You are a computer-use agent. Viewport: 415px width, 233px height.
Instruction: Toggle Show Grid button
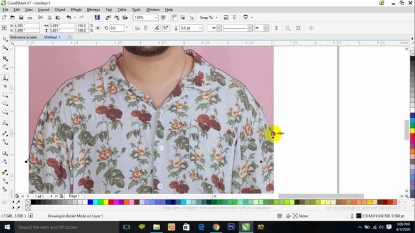click(x=183, y=17)
